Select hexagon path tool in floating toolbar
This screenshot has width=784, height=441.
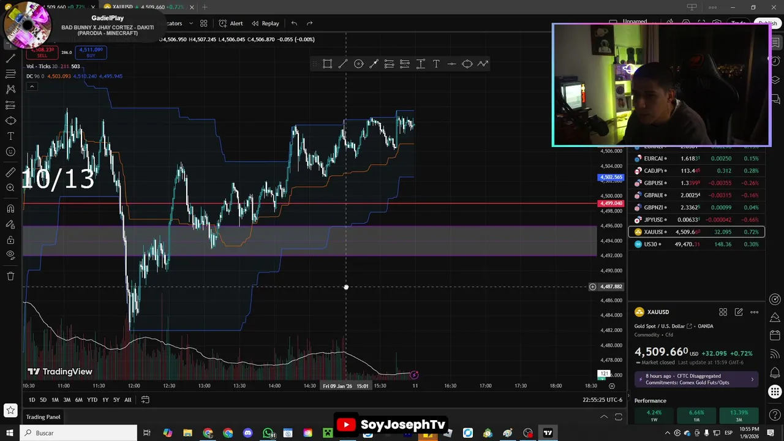pyautogui.click(x=467, y=64)
